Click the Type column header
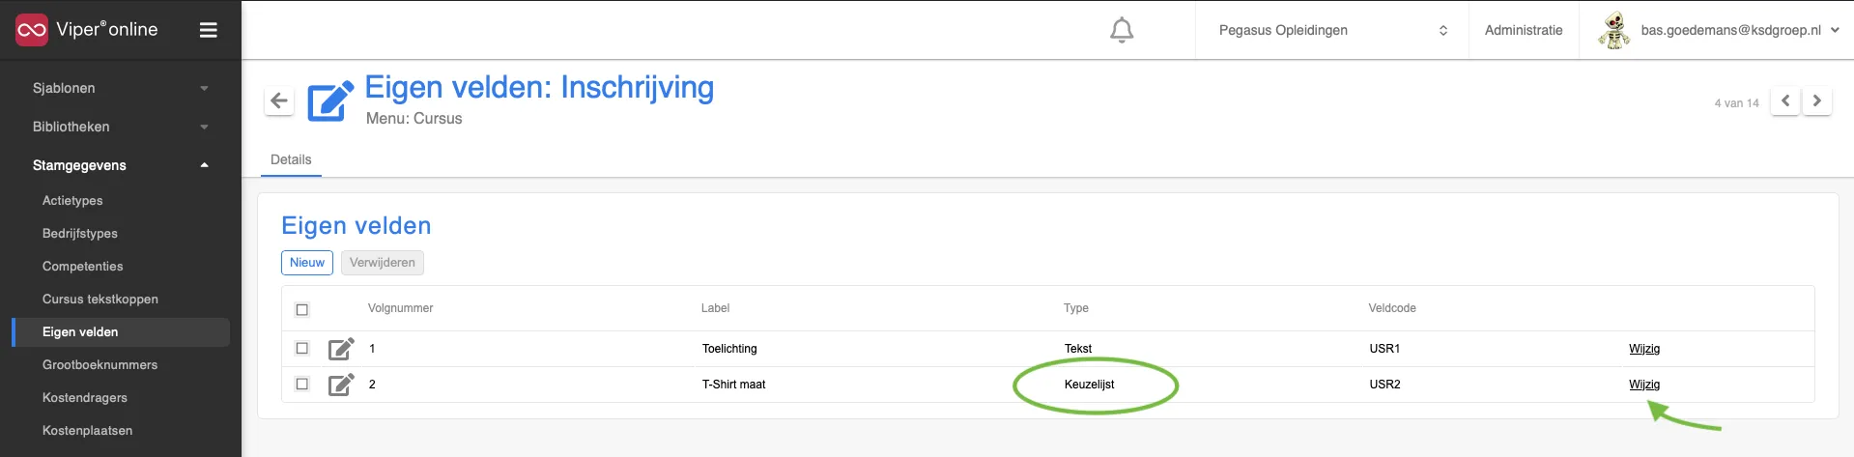The width and height of the screenshot is (1854, 457). (x=1076, y=308)
